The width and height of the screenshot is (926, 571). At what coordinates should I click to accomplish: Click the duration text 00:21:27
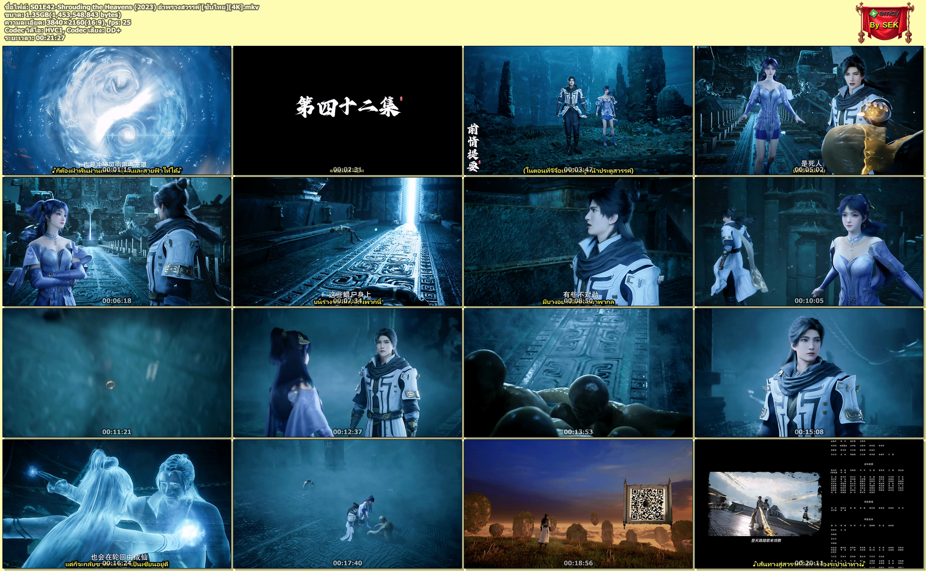(50, 38)
